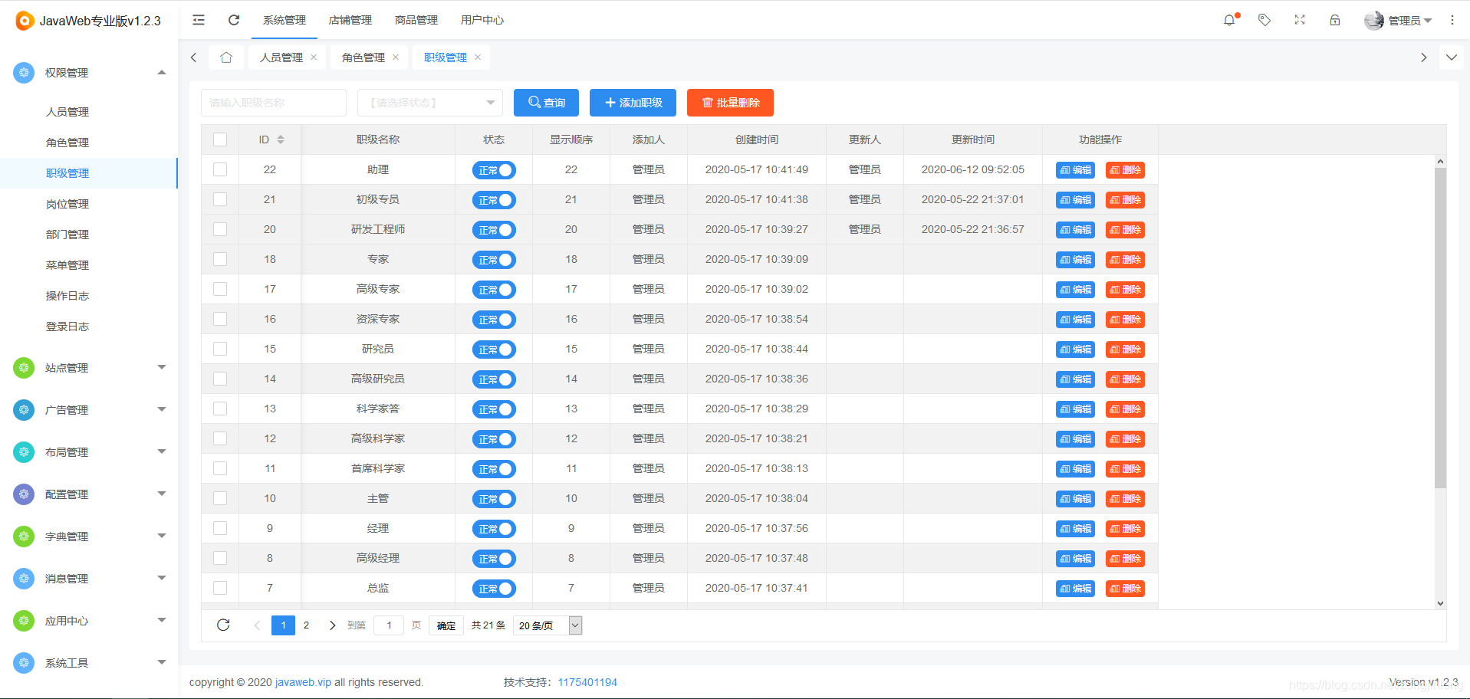Expand the 布局管理 sidebar group
Viewport: 1470px width, 699px height.
pyautogui.click(x=162, y=452)
